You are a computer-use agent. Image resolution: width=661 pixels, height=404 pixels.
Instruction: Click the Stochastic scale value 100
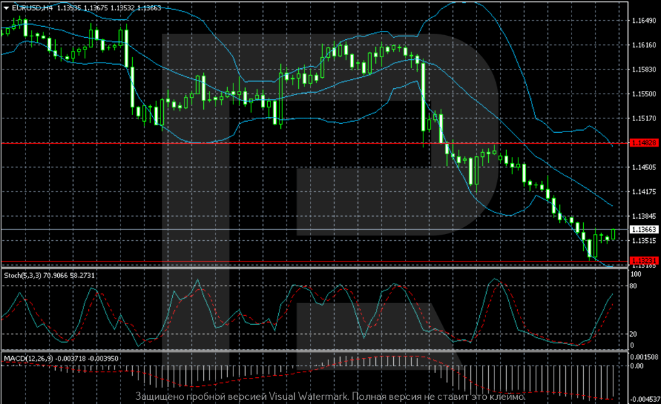tap(636, 274)
